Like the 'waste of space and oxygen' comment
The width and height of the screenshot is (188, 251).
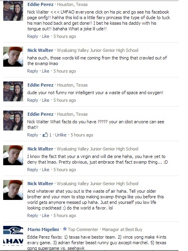[46, 100]
